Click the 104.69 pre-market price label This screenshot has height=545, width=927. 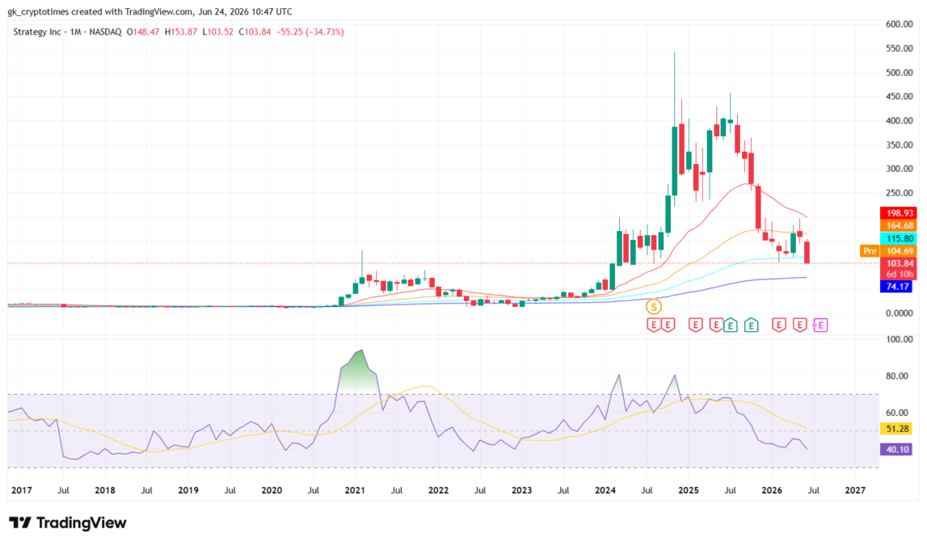click(x=899, y=251)
